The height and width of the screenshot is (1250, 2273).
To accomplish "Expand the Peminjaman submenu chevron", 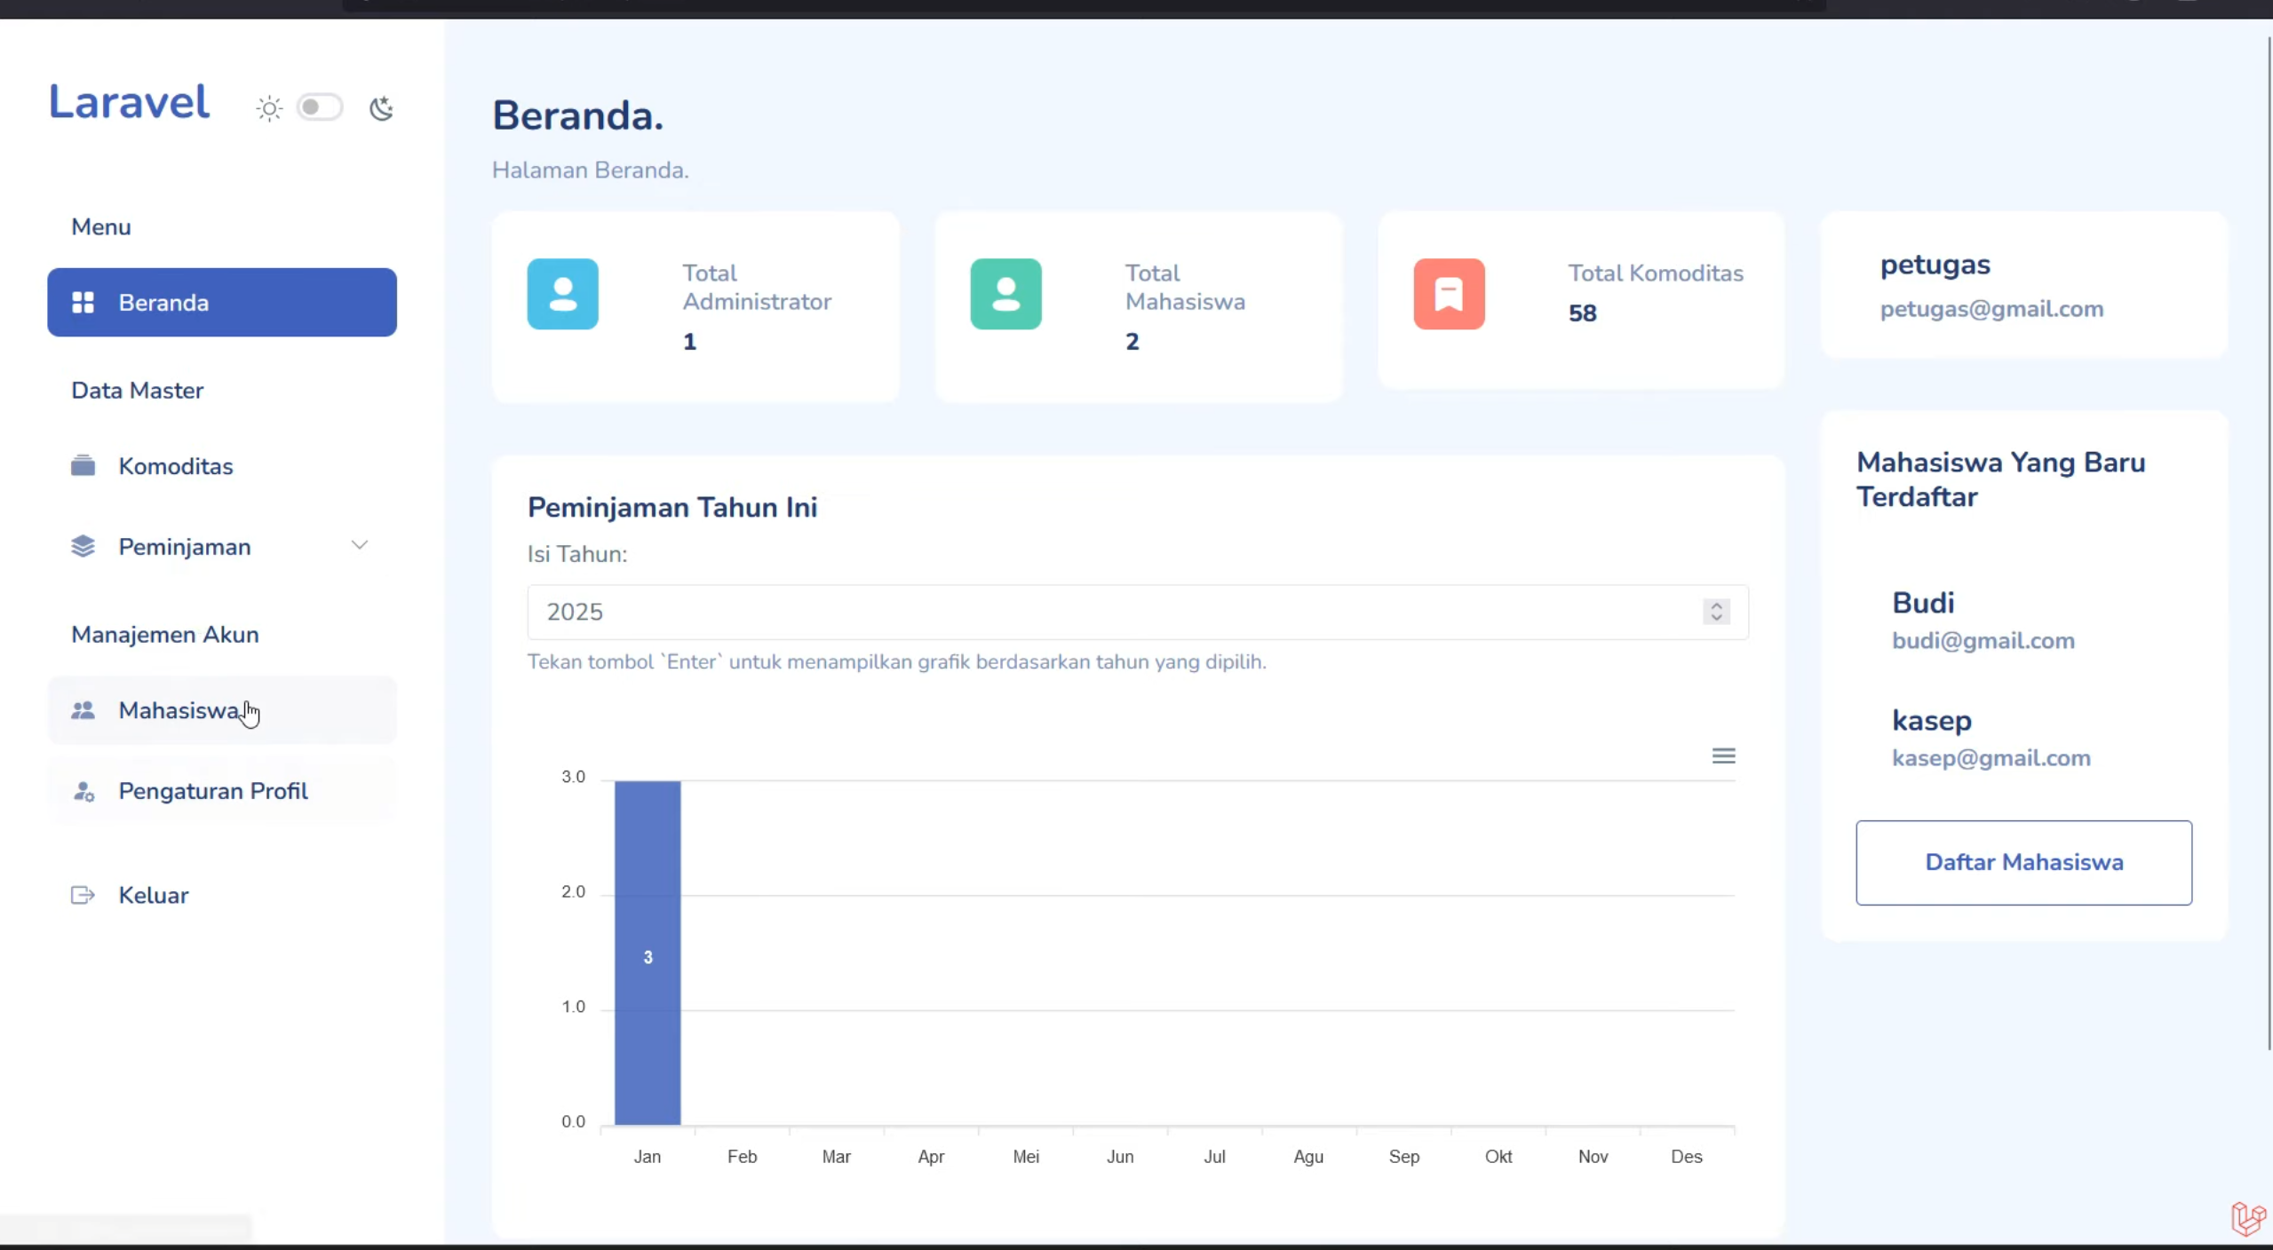I will (x=360, y=545).
